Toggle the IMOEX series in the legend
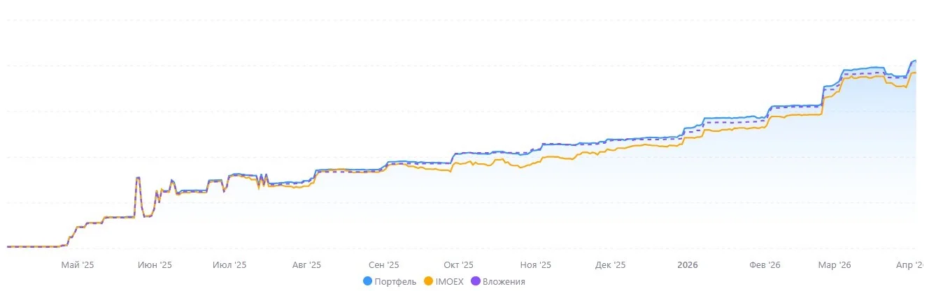This screenshot has width=936, height=291. click(x=444, y=281)
